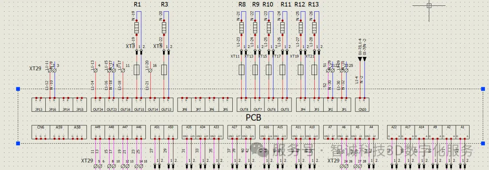Select the JP13 connector block
Viewport: 489px width, 170px height.
[38, 105]
